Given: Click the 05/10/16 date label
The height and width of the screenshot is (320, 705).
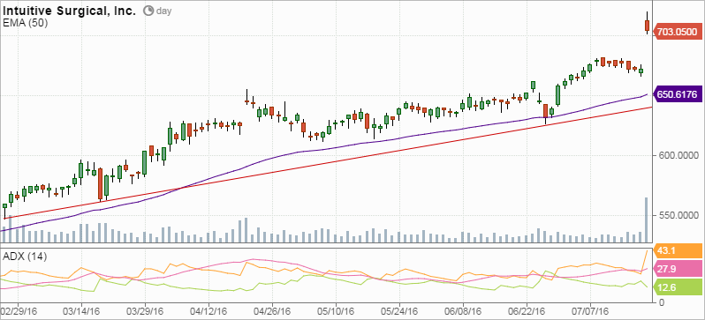Looking at the screenshot, I should click(x=335, y=310).
